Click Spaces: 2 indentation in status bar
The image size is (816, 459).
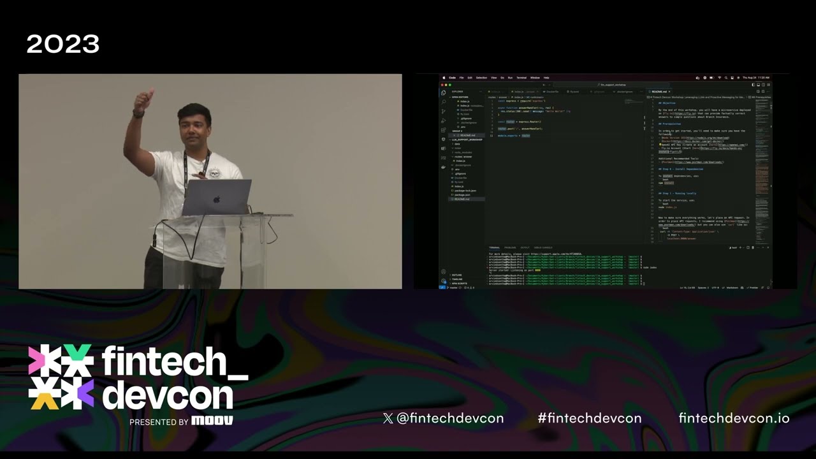pyautogui.click(x=703, y=288)
